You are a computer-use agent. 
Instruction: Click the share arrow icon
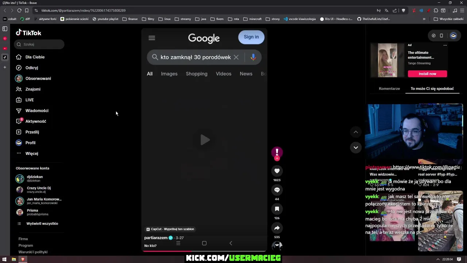click(x=277, y=228)
